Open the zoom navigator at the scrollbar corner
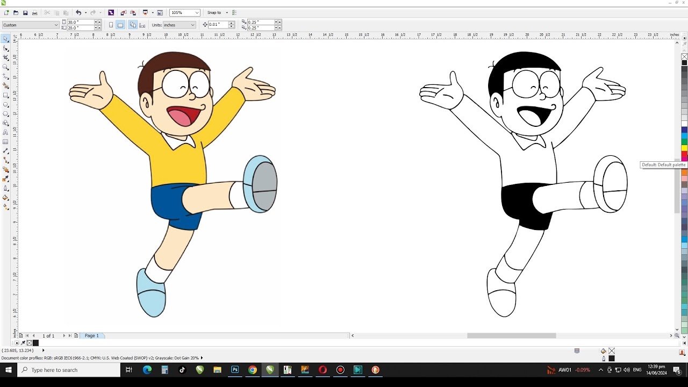The height and width of the screenshot is (387, 688). tap(677, 335)
